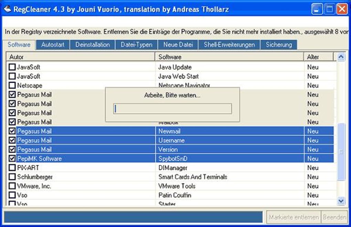Click the scrollbar up arrow
Image resolution: width=351 pixels, height=227 pixels.
click(x=341, y=57)
